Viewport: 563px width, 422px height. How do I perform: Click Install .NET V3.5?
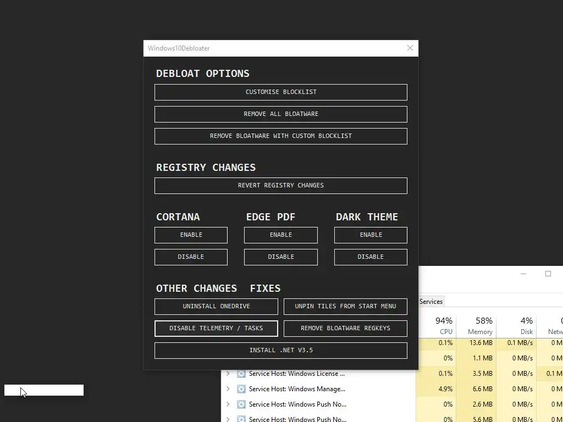[x=281, y=351]
